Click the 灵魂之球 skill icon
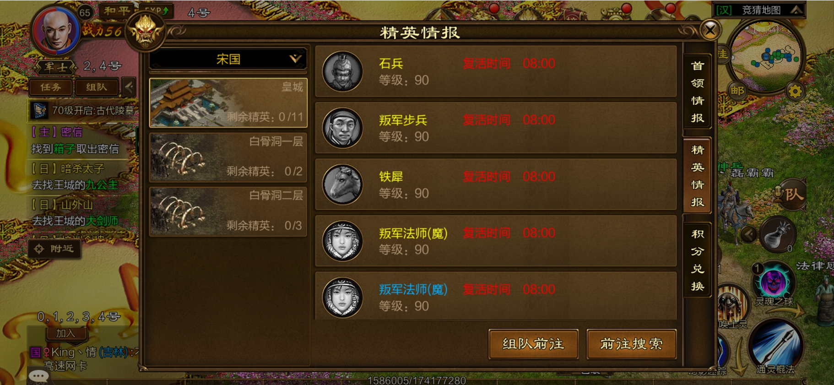This screenshot has height=385, width=834. coord(774,282)
